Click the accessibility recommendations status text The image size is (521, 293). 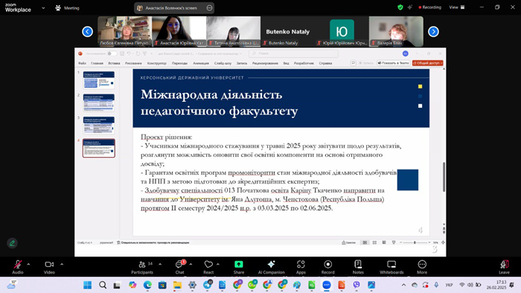[153, 242]
